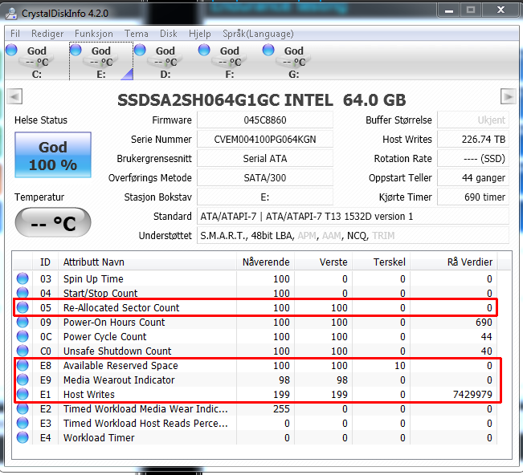The width and height of the screenshot is (523, 475).
Task: Click the Rotation Rate ---- (SSD) field
Action: pyautogui.click(x=473, y=159)
